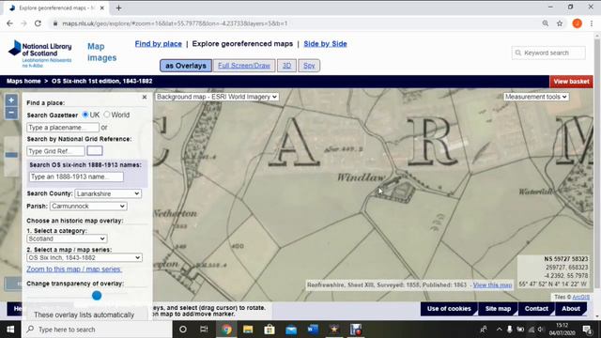Open the Side by Side viewer
Image resolution: width=601 pixels, height=338 pixels.
point(326,44)
